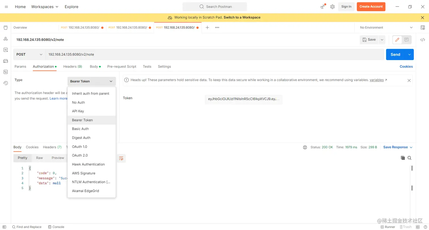Select AWS Signature option
The image size is (429, 230).
[x=92, y=173]
